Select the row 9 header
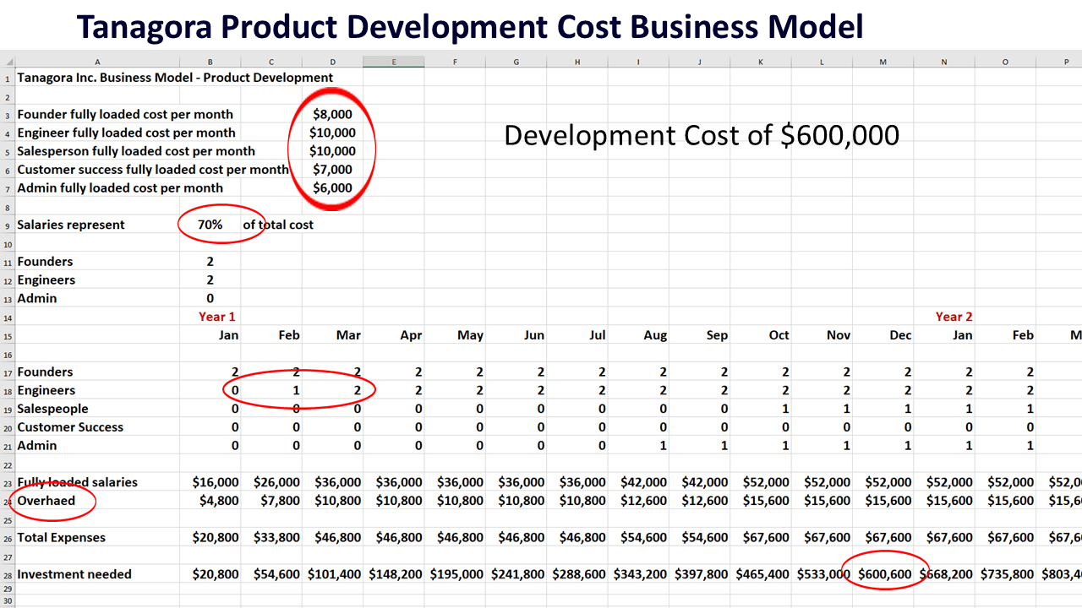1082x608 pixels. 8,225
